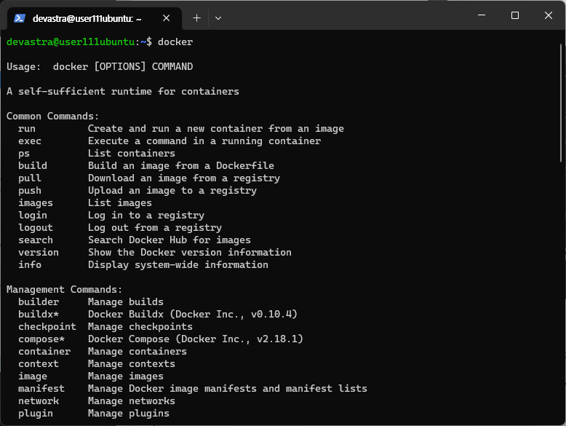
Task: Click the 'buildx*' command name
Action: point(39,314)
